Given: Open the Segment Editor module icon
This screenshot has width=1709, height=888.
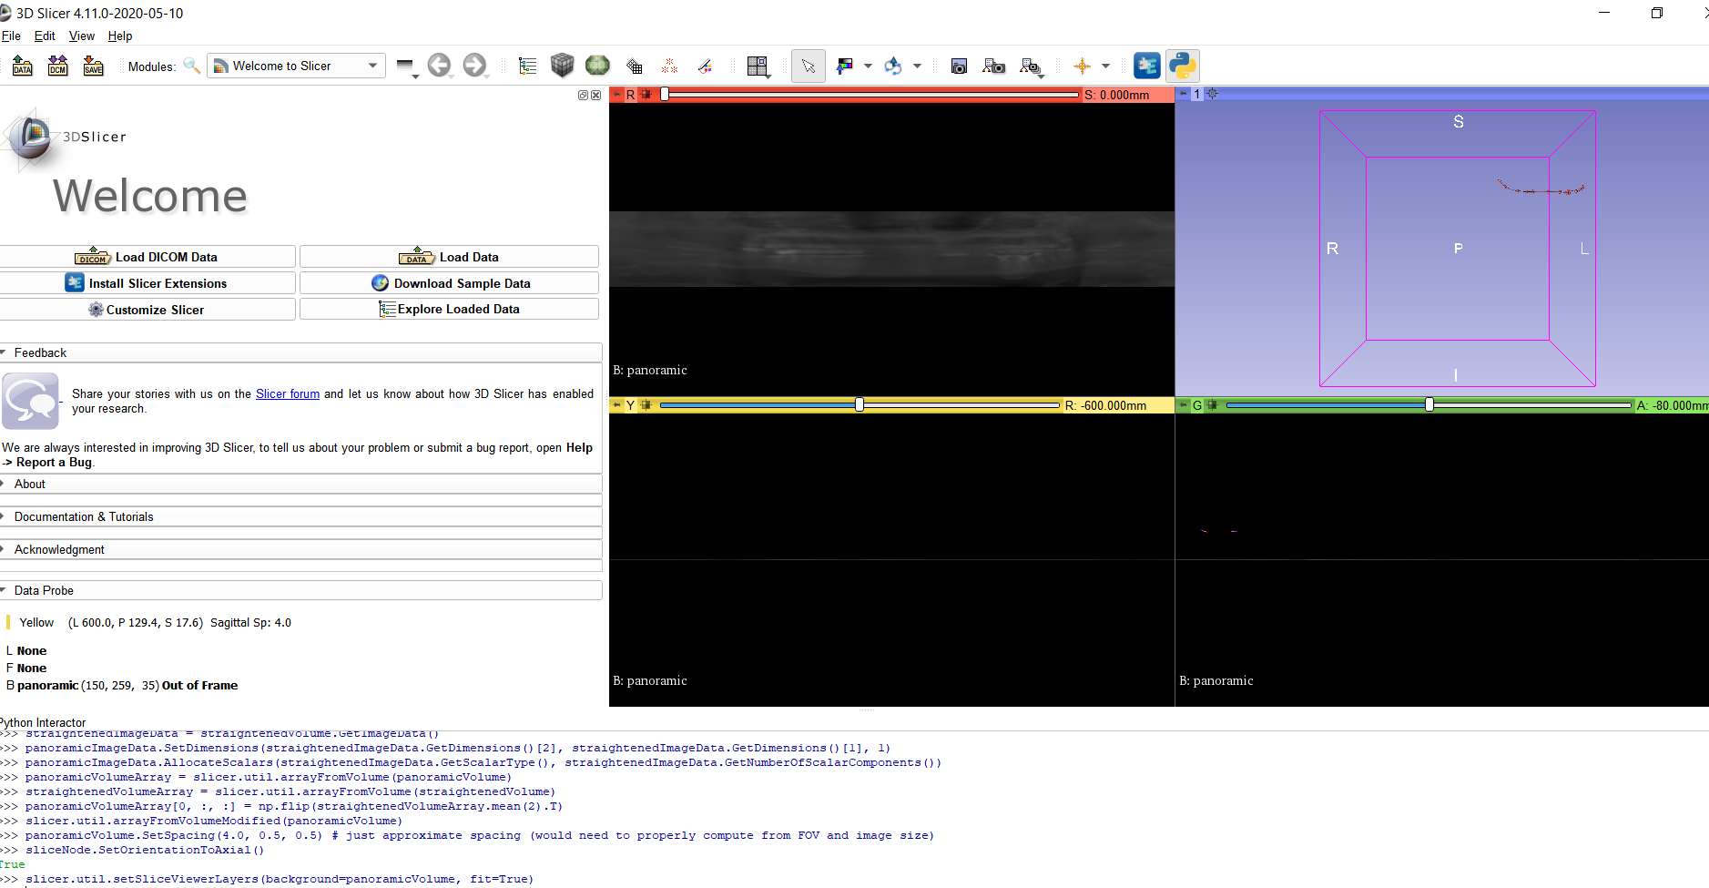Looking at the screenshot, I should click(x=705, y=66).
